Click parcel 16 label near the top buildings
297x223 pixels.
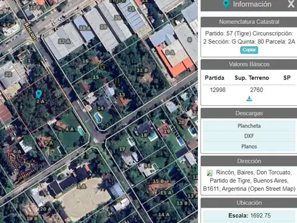click(x=85, y=61)
